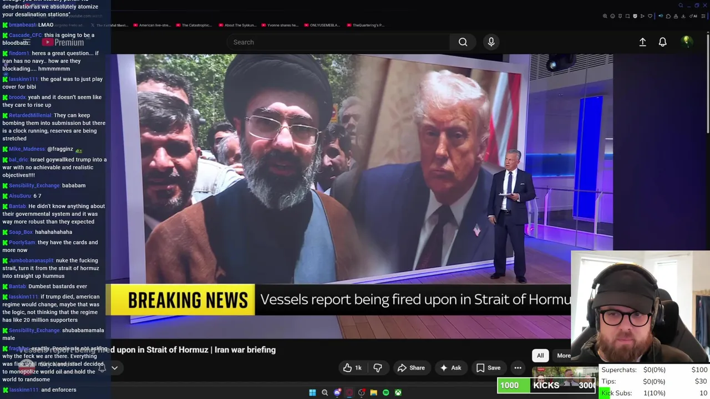Open the YouTube account avatar
The height and width of the screenshot is (399, 710).
tap(687, 42)
